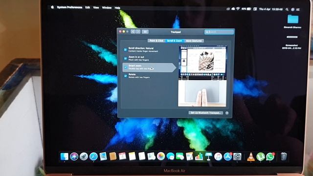Open Finder from the Dock
The width and height of the screenshot is (313, 176).
point(64,156)
